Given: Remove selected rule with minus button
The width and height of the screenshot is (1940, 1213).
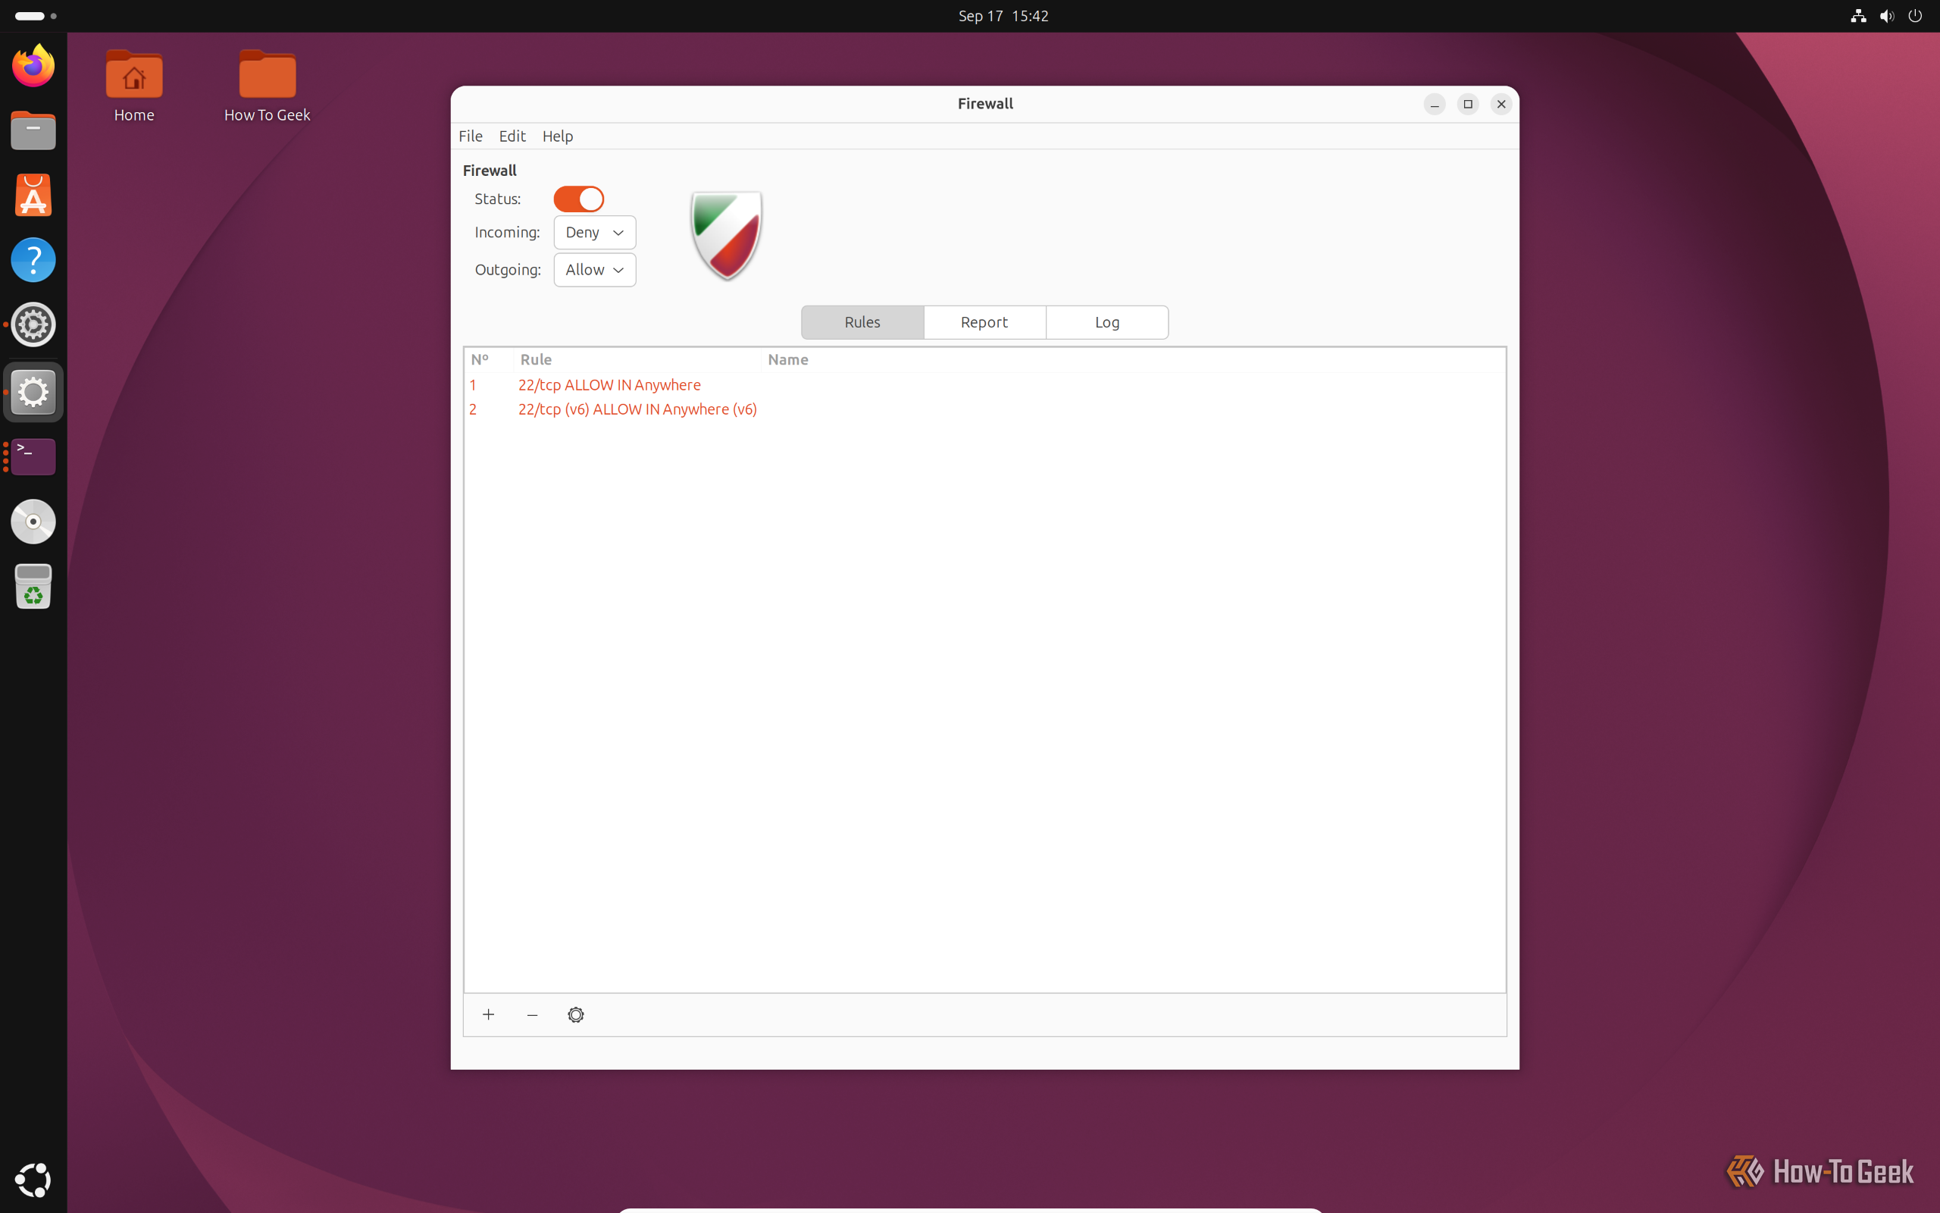Looking at the screenshot, I should 532,1015.
